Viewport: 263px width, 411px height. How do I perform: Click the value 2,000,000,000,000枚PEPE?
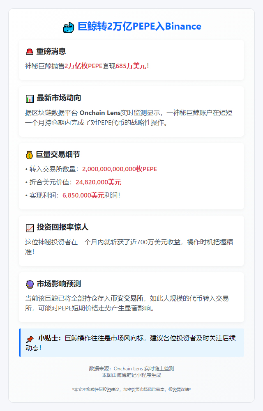pos(120,169)
